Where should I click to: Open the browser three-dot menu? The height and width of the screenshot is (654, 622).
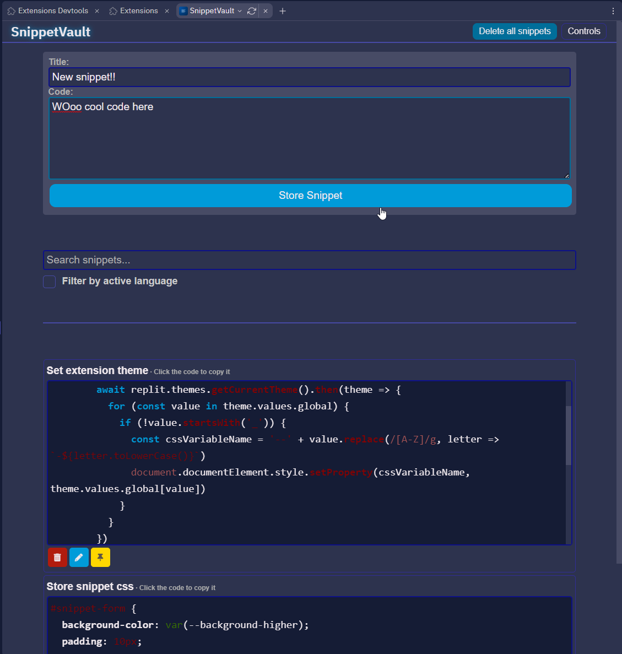point(613,10)
